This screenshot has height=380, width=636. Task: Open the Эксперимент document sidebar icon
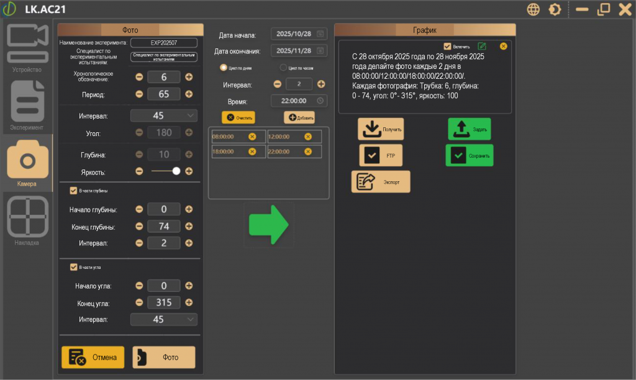tap(27, 106)
